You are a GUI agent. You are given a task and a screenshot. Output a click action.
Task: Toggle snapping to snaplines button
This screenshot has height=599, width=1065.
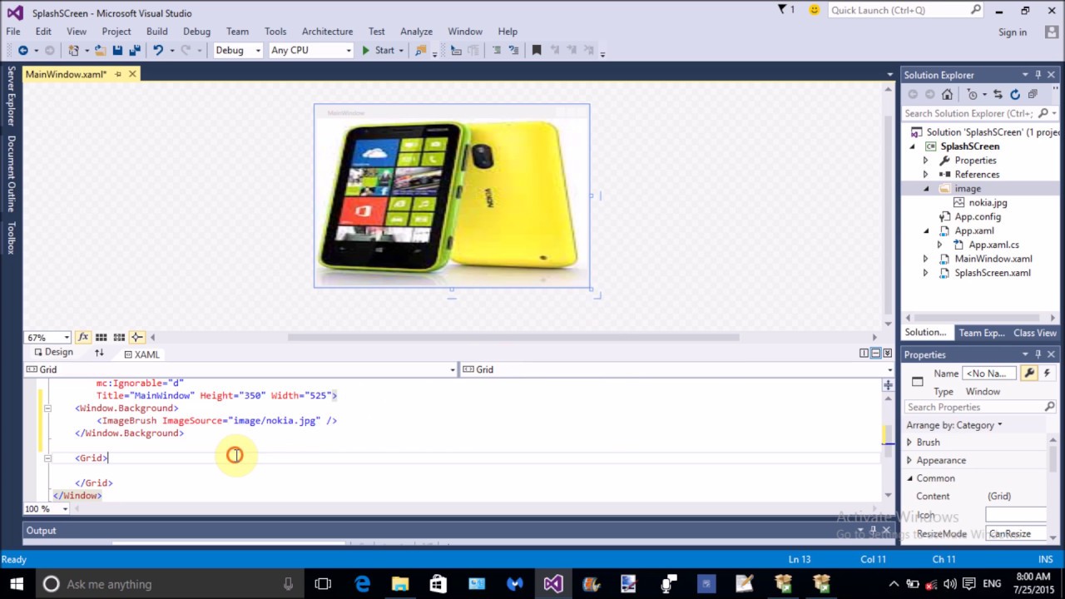(136, 337)
